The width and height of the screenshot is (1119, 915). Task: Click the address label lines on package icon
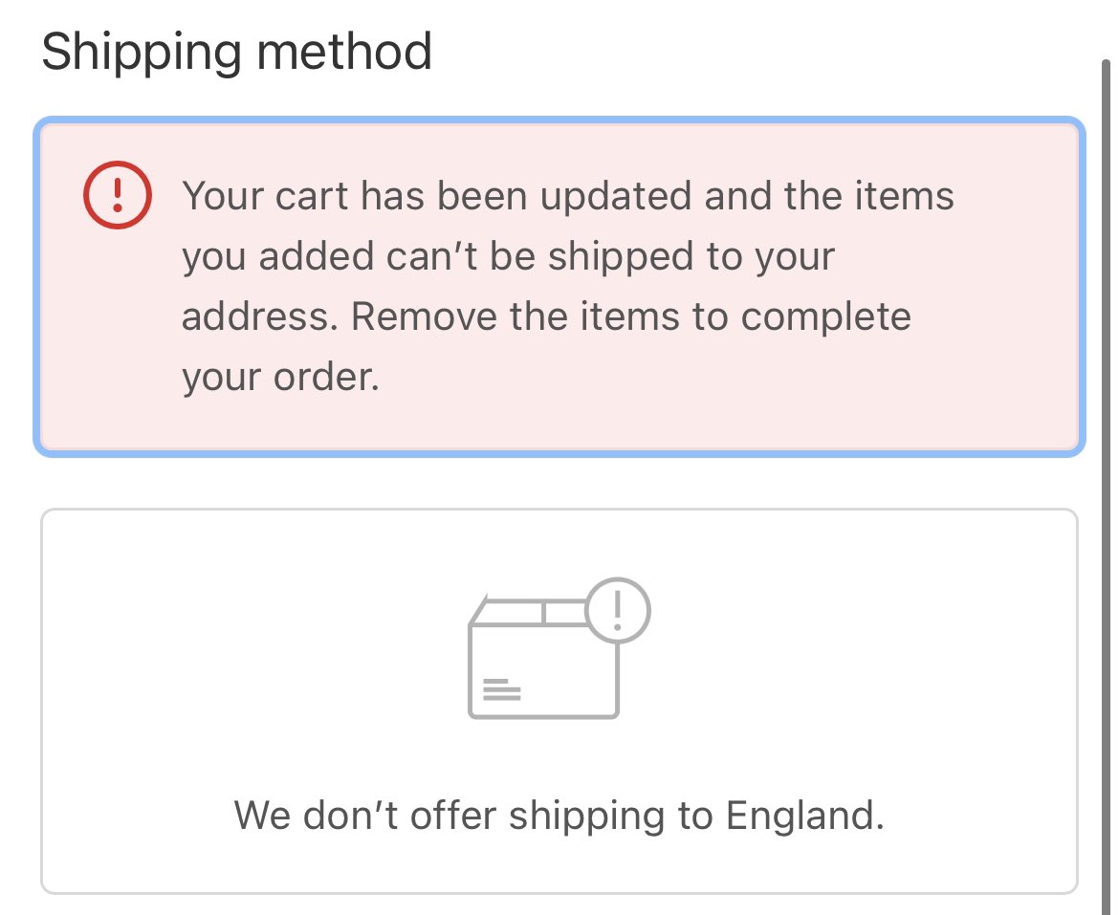[501, 689]
